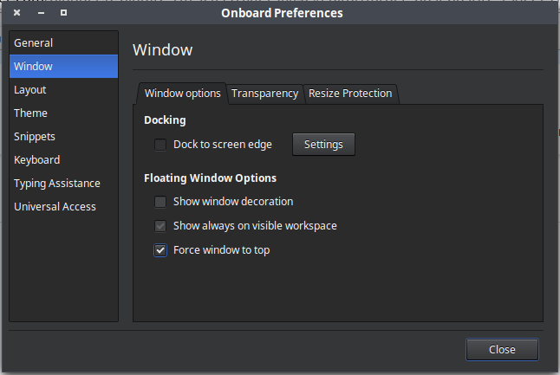Maximize window using title bar square icon
Viewport: 560px width, 375px height.
pyautogui.click(x=63, y=13)
